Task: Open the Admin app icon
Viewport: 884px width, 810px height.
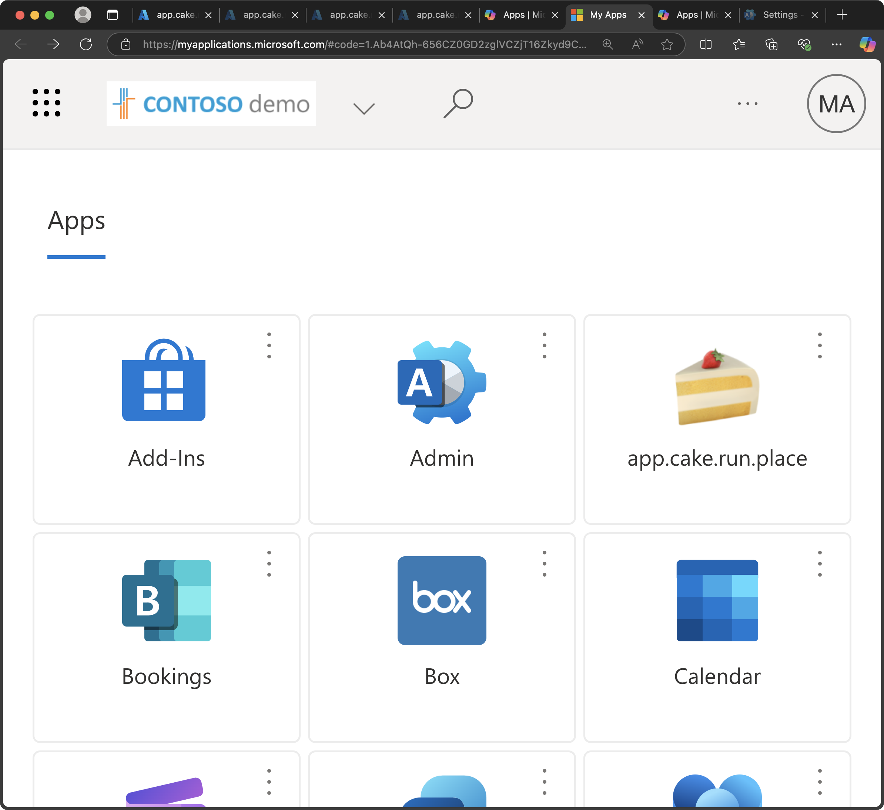Action: tap(442, 382)
